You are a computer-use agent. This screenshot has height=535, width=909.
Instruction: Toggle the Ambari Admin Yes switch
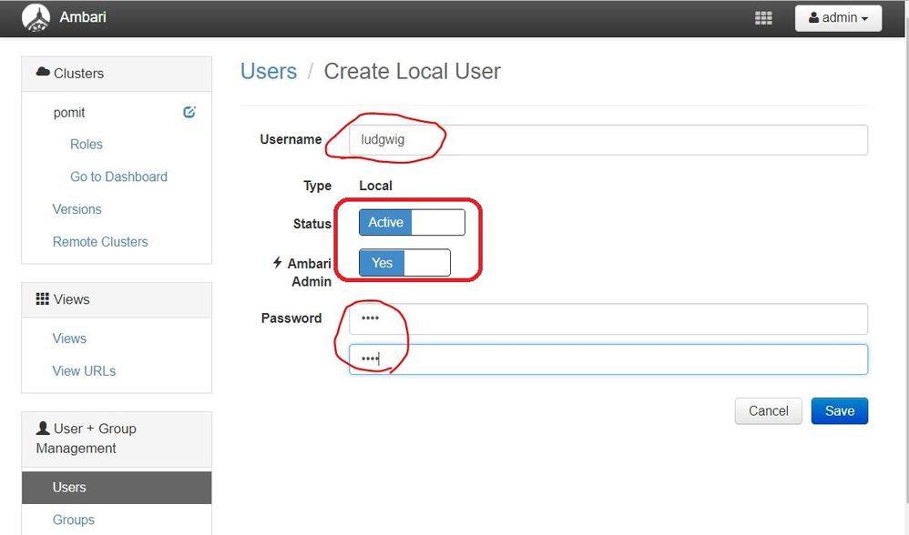coord(404,263)
